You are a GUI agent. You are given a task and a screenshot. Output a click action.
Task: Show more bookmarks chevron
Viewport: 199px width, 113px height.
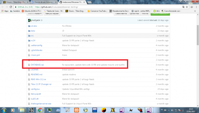pyautogui.click(x=195, y=11)
